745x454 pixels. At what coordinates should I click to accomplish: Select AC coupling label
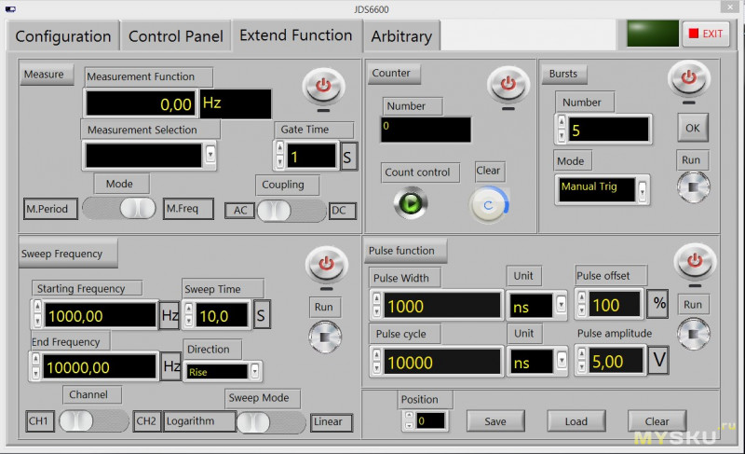(x=240, y=211)
